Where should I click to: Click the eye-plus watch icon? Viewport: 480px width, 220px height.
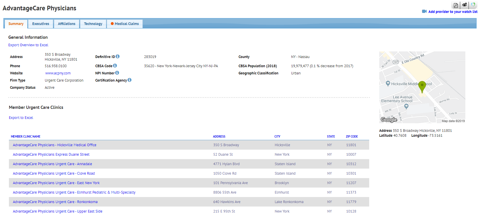[x=464, y=5]
